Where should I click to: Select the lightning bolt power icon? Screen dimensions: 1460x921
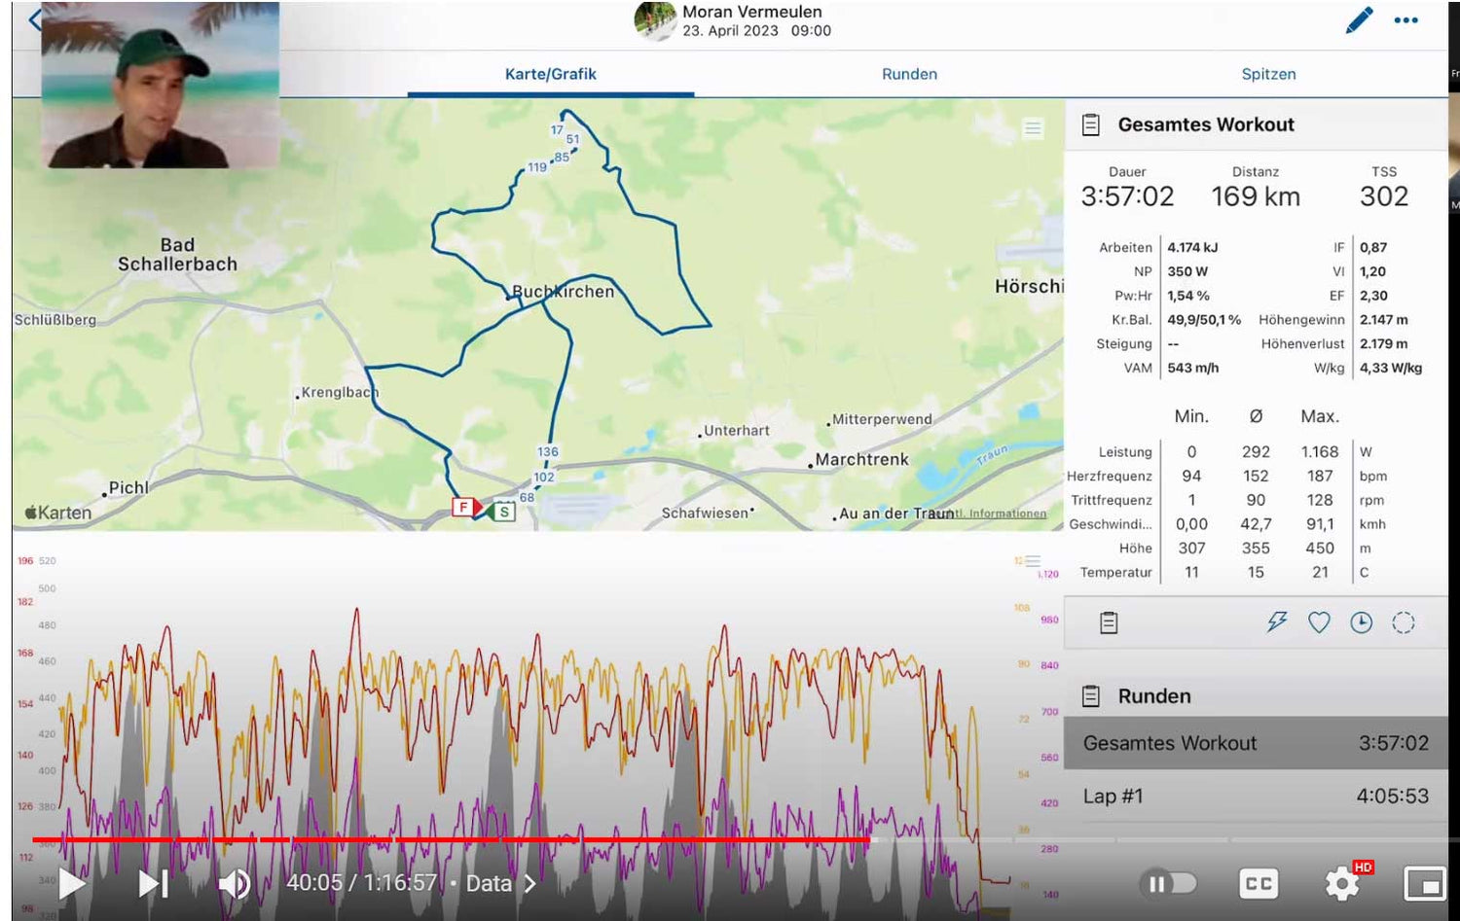(x=1276, y=622)
